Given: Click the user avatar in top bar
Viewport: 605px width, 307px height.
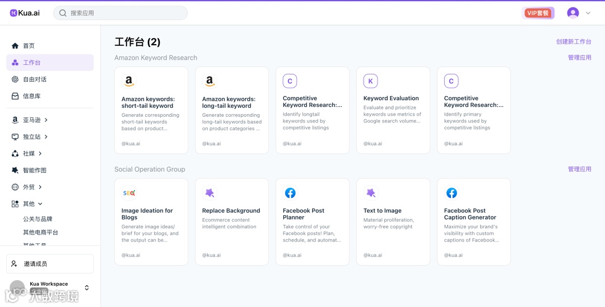Looking at the screenshot, I should coord(573,13).
